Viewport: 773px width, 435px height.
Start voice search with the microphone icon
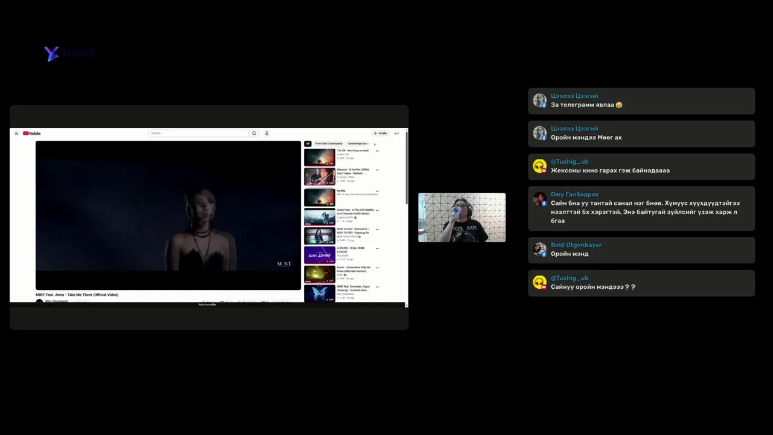[x=266, y=133]
